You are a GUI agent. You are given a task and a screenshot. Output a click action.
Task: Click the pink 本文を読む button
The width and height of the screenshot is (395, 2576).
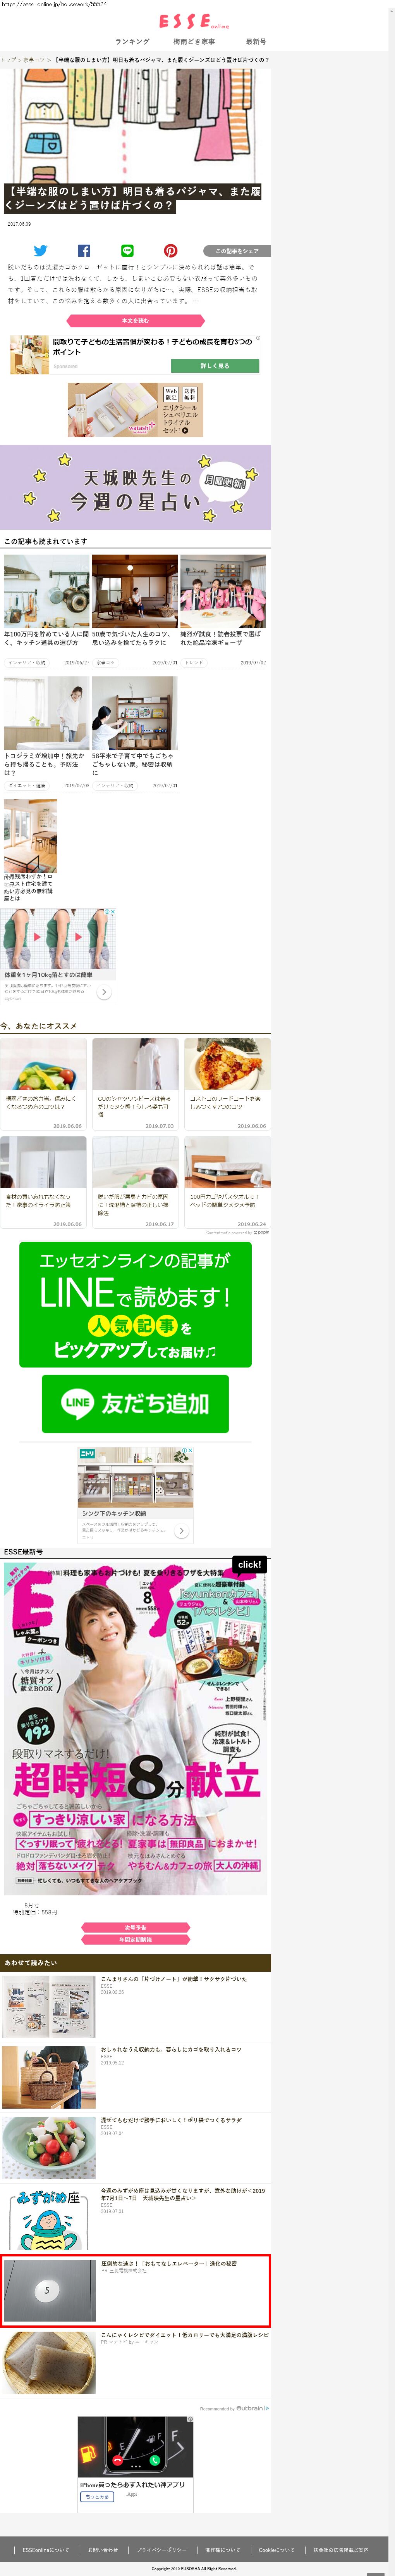click(x=136, y=321)
